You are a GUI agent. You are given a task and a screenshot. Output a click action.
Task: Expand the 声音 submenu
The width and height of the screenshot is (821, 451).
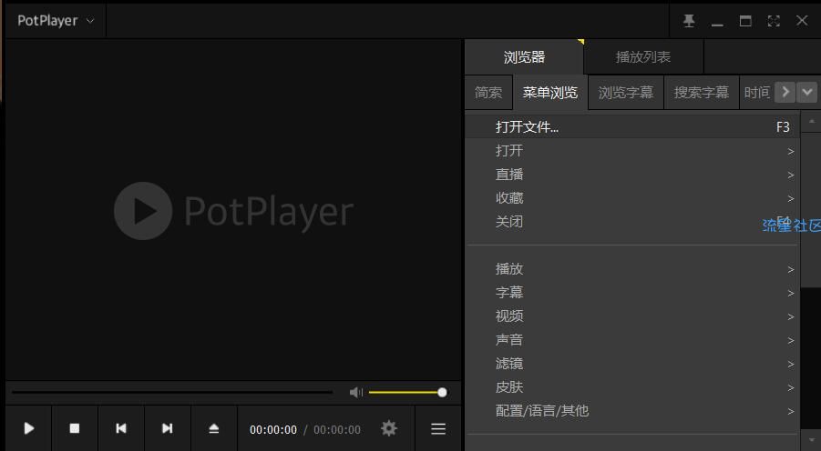click(x=632, y=340)
